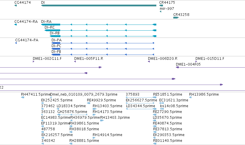Select the EK256627.5prime label
The image size is (245, 145).
point(141,100)
